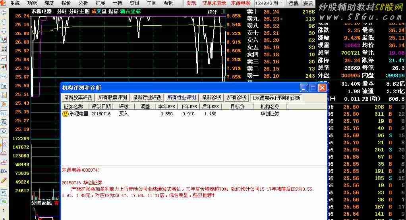406x220 pixels.
Task: Open the 工具 menu
Action: [x=151, y=3]
